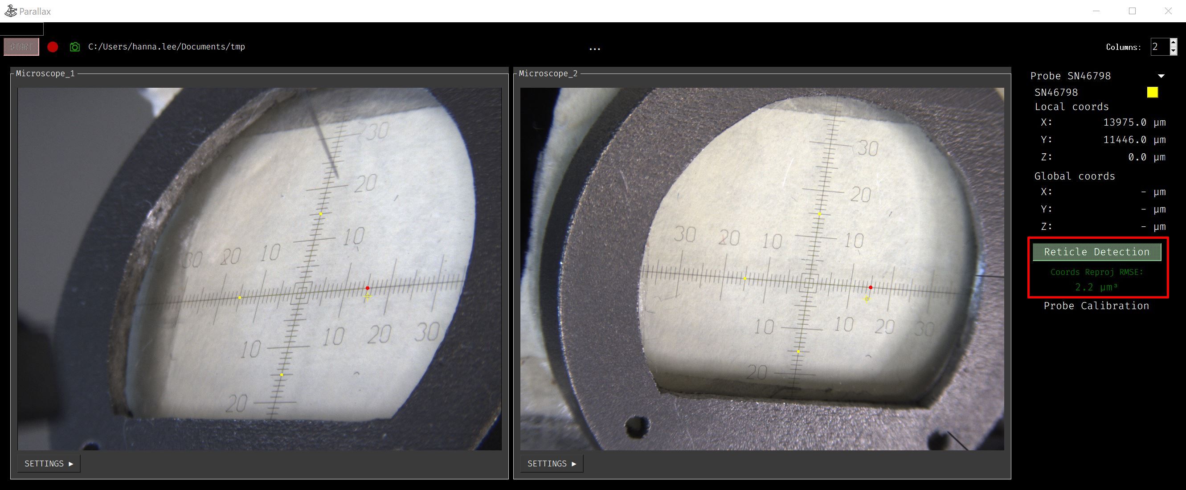Click the START streaming button

(x=21, y=46)
